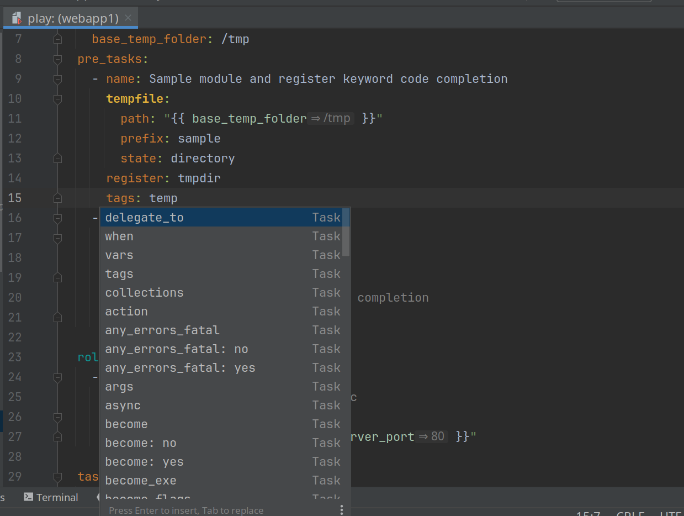Fold the task block starting at line 9
Screen dimensions: 684x516
tap(57, 79)
